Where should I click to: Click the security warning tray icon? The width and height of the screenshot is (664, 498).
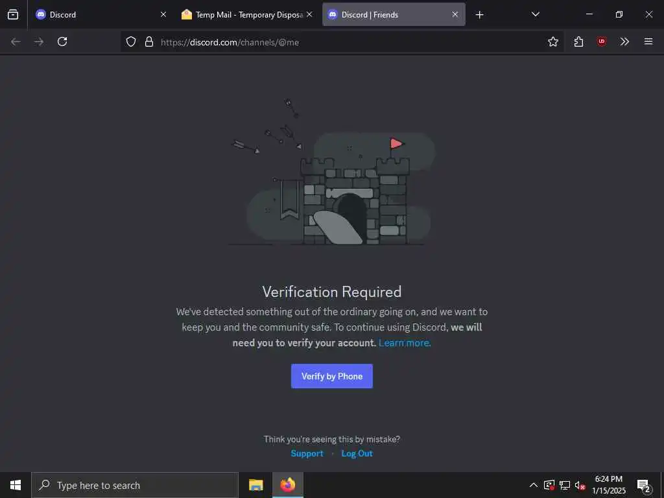coord(549,485)
